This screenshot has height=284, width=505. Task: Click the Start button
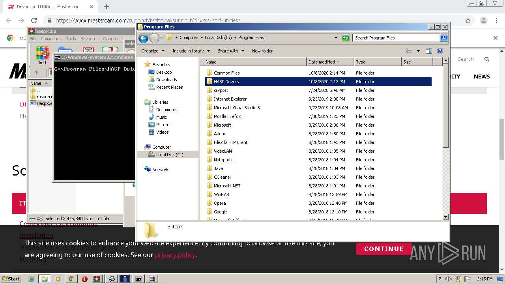point(11,279)
